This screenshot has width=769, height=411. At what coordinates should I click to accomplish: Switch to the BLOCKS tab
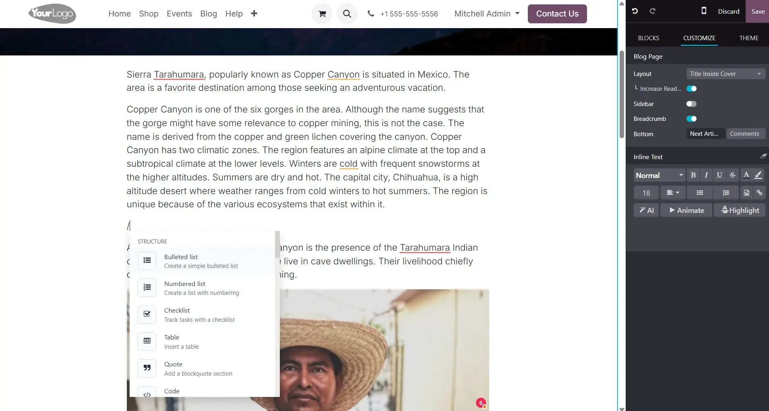click(x=649, y=38)
